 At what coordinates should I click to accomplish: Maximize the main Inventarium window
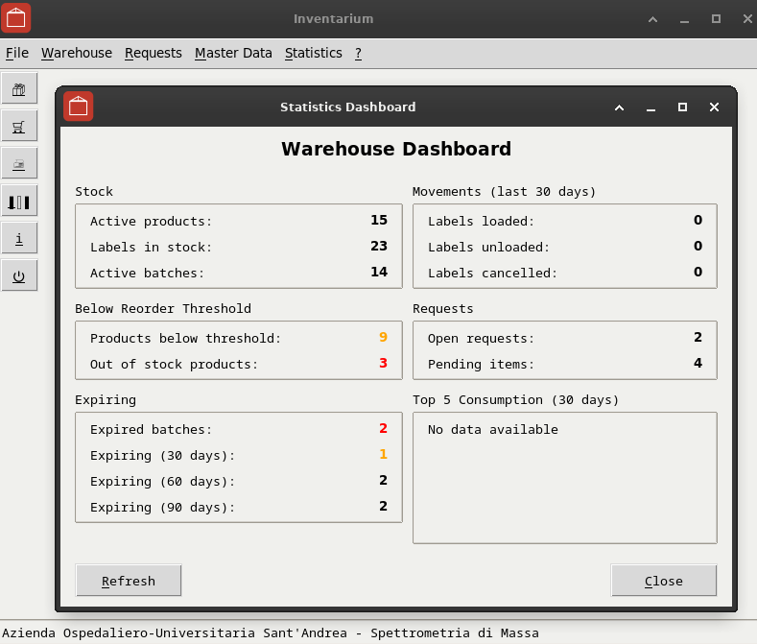716,19
